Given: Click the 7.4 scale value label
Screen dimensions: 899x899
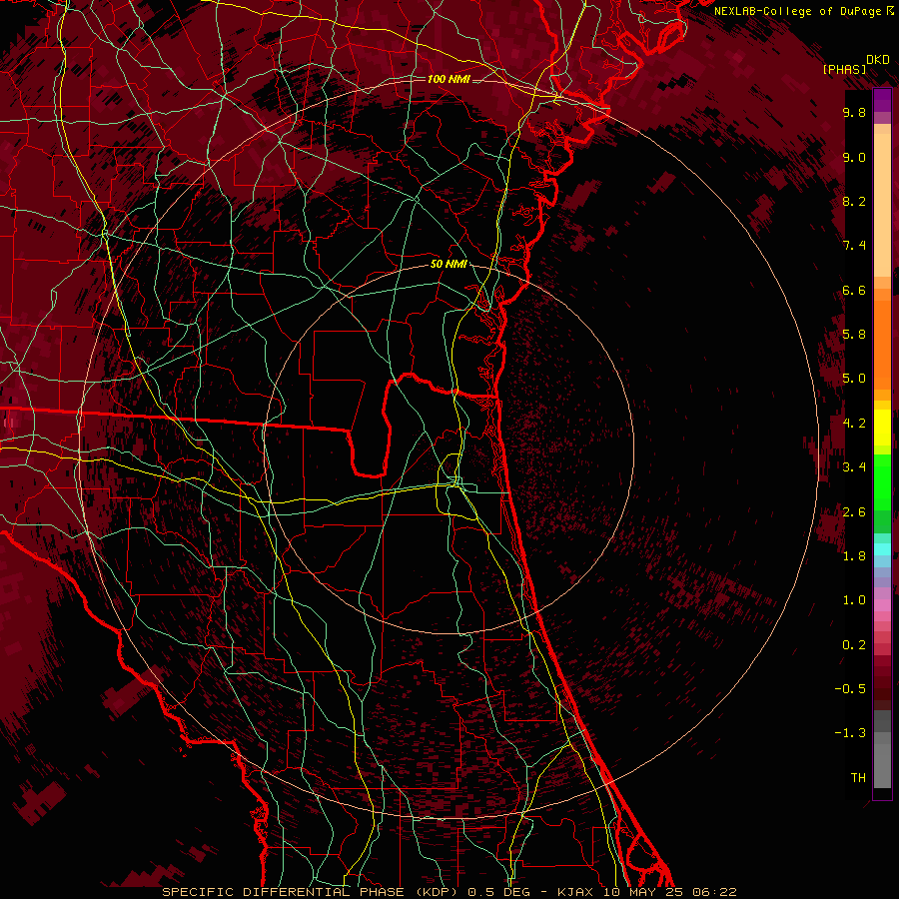Looking at the screenshot, I should 854,246.
